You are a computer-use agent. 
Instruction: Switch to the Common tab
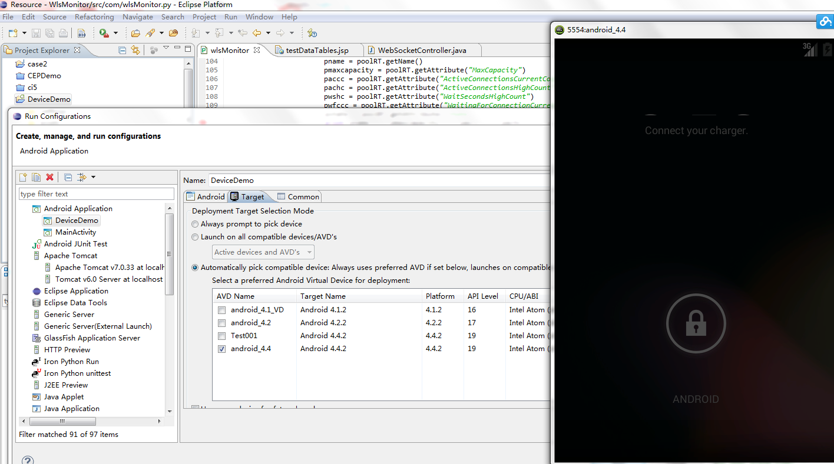click(x=298, y=197)
